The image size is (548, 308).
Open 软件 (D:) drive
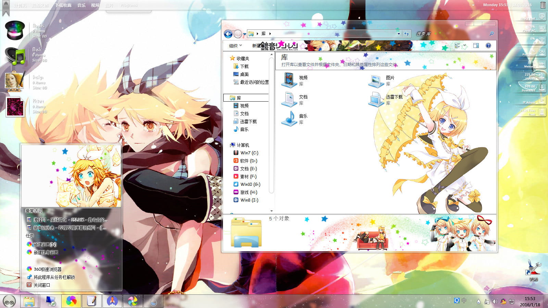click(245, 161)
